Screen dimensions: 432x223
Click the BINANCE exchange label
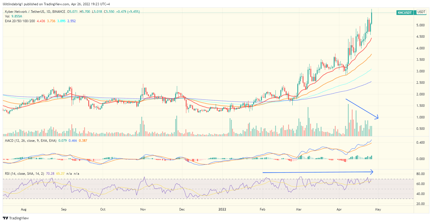pyautogui.click(x=59, y=12)
